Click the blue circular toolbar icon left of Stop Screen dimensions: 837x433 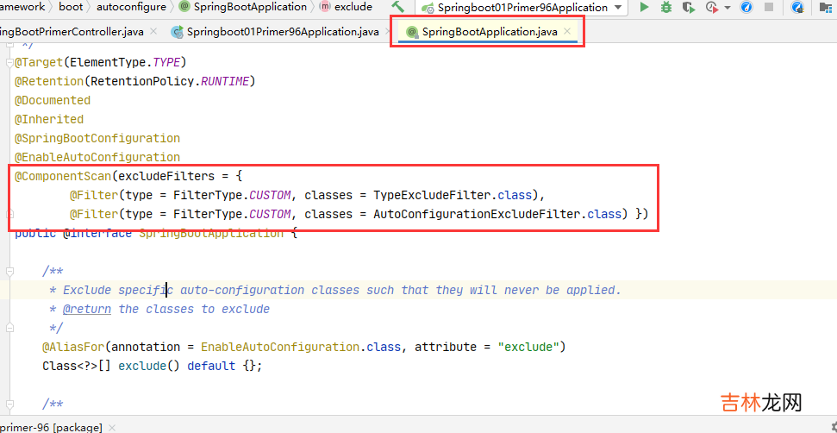click(746, 7)
